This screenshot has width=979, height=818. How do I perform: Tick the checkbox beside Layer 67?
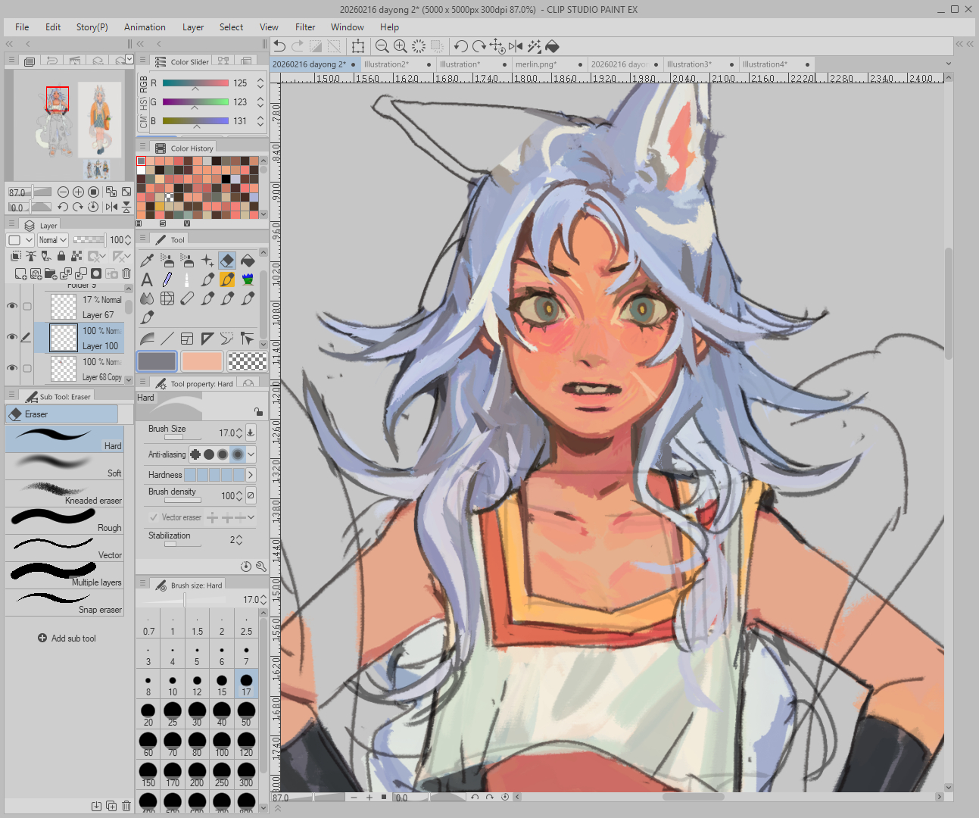coord(27,307)
